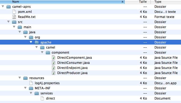Image resolution: width=181 pixels, height=103 pixels.
Task: Select the component folder name
Action: [60, 53]
